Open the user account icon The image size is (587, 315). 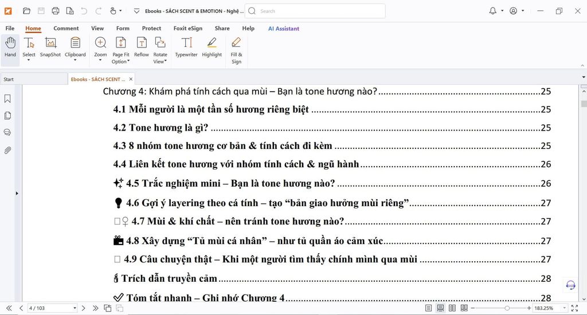pyautogui.click(x=513, y=11)
